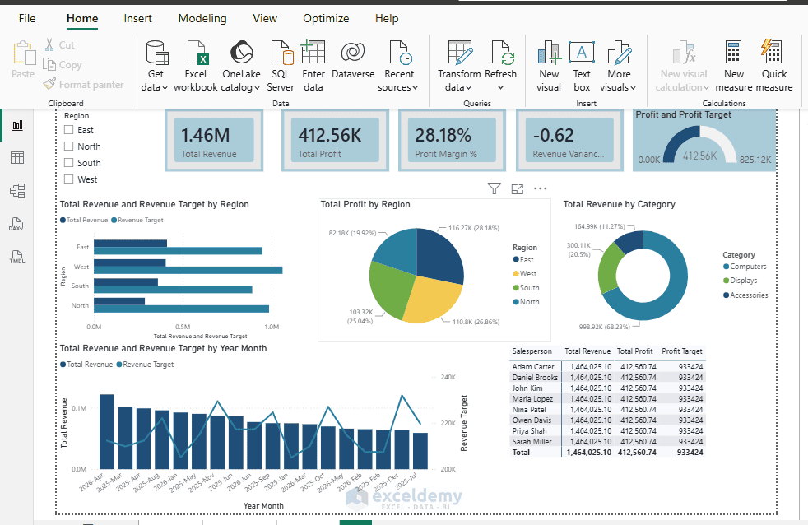Check the North region checkbox
This screenshot has height=525, width=808.
[68, 146]
